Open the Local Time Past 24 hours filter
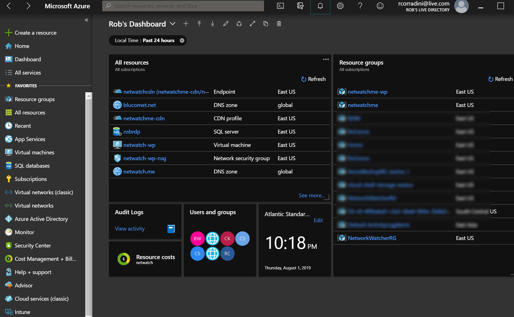The image size is (514, 317). pos(145,40)
